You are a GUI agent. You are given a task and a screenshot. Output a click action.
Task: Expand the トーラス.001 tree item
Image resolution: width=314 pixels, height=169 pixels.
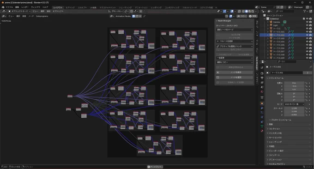click(x=268, y=32)
